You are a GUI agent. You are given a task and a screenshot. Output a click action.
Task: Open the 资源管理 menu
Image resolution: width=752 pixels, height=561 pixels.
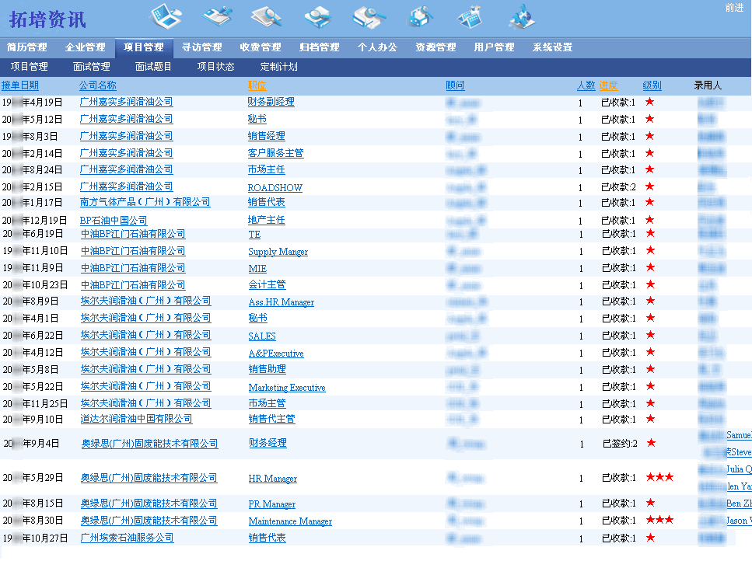(x=436, y=47)
